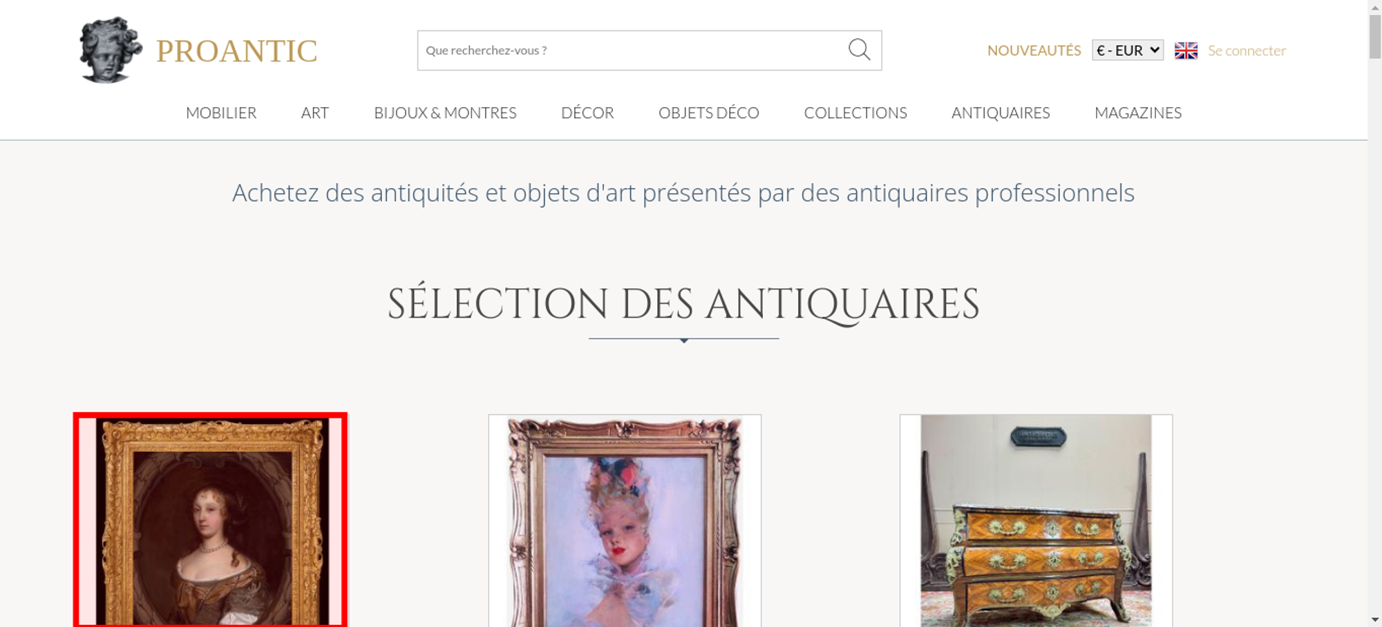This screenshot has width=1382, height=627.
Task: Click the magnifying glass search icon
Action: point(859,50)
